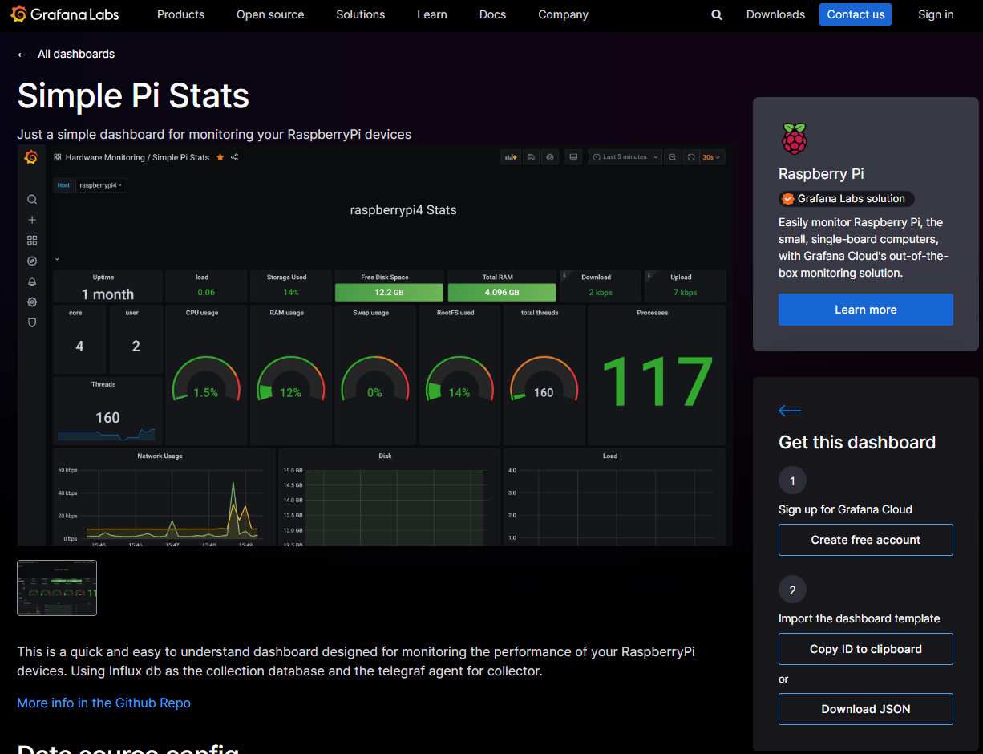Screen dimensions: 983x754
Task: Open the Products menu
Action: (x=180, y=14)
